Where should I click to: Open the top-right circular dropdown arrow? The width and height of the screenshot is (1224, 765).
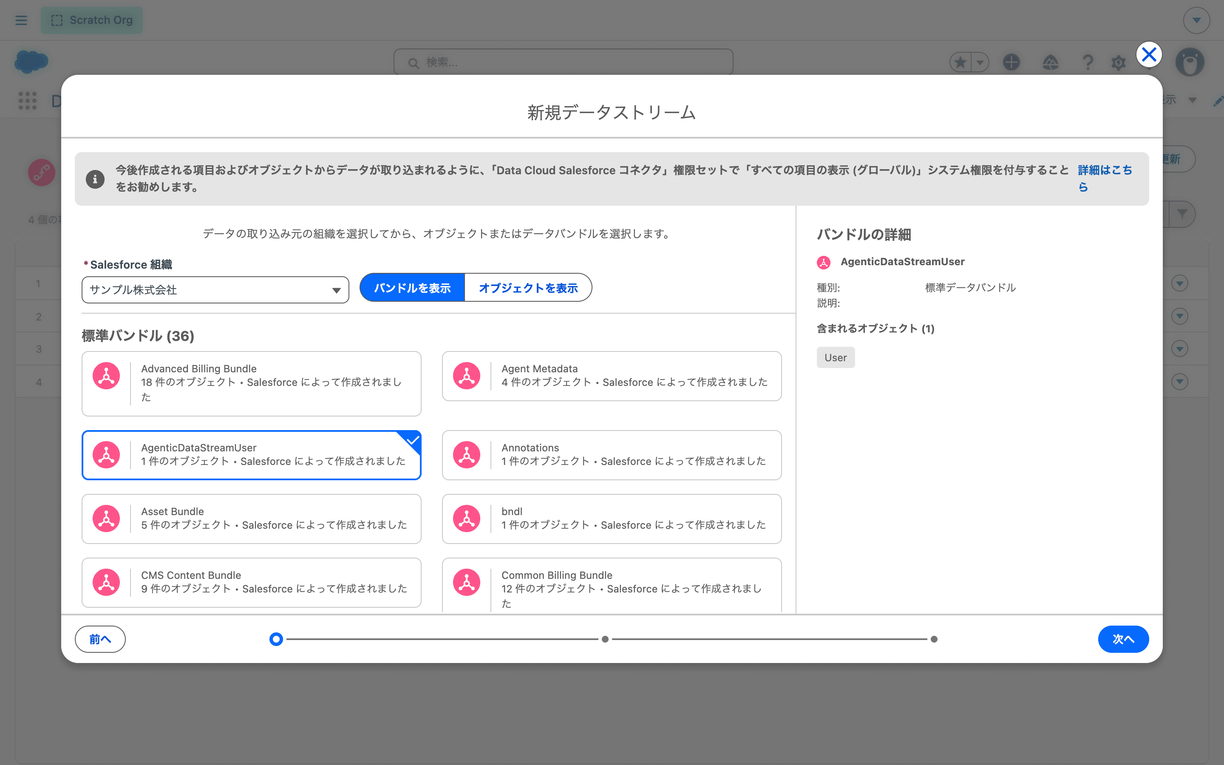[1196, 20]
